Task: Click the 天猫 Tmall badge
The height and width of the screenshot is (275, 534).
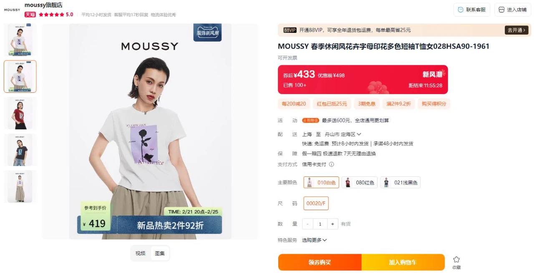Action: [30, 15]
